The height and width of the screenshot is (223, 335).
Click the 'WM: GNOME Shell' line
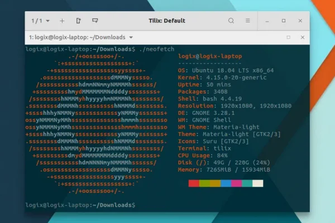click(204, 120)
